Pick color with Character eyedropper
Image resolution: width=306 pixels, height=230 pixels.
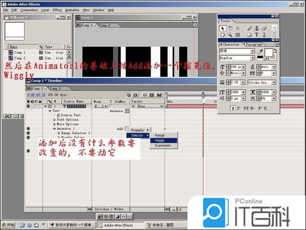pyautogui.click(x=260, y=51)
